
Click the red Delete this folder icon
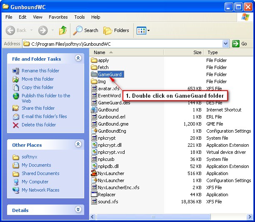[16, 125]
